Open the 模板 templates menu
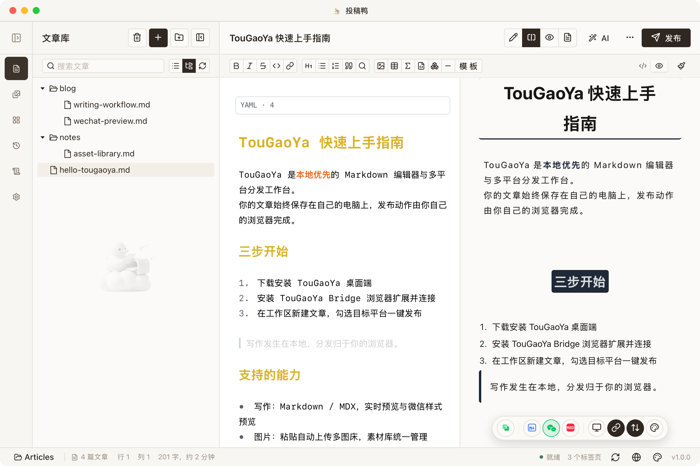Image resolution: width=700 pixels, height=466 pixels. click(x=468, y=66)
